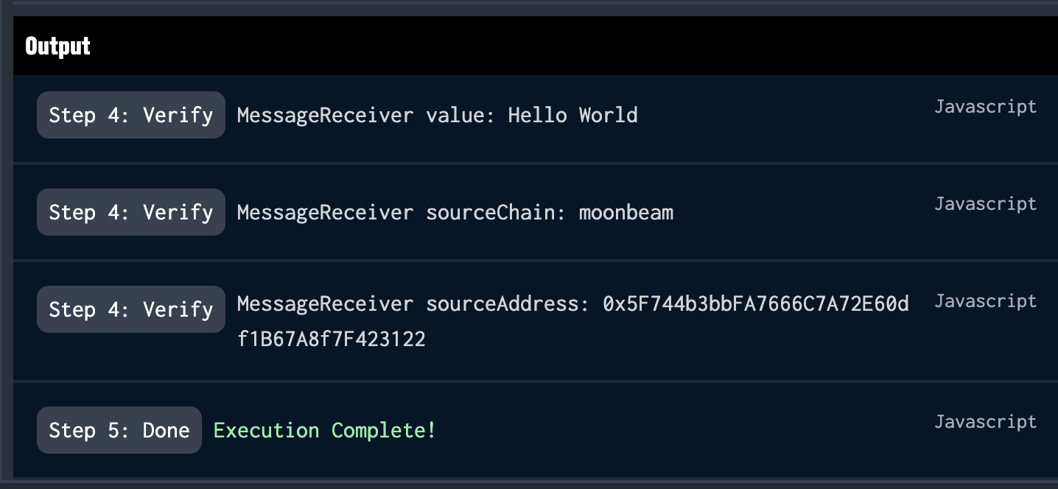The height and width of the screenshot is (489, 1058).
Task: Click the Javascript label on the sourceAddress row
Action: [x=985, y=301]
